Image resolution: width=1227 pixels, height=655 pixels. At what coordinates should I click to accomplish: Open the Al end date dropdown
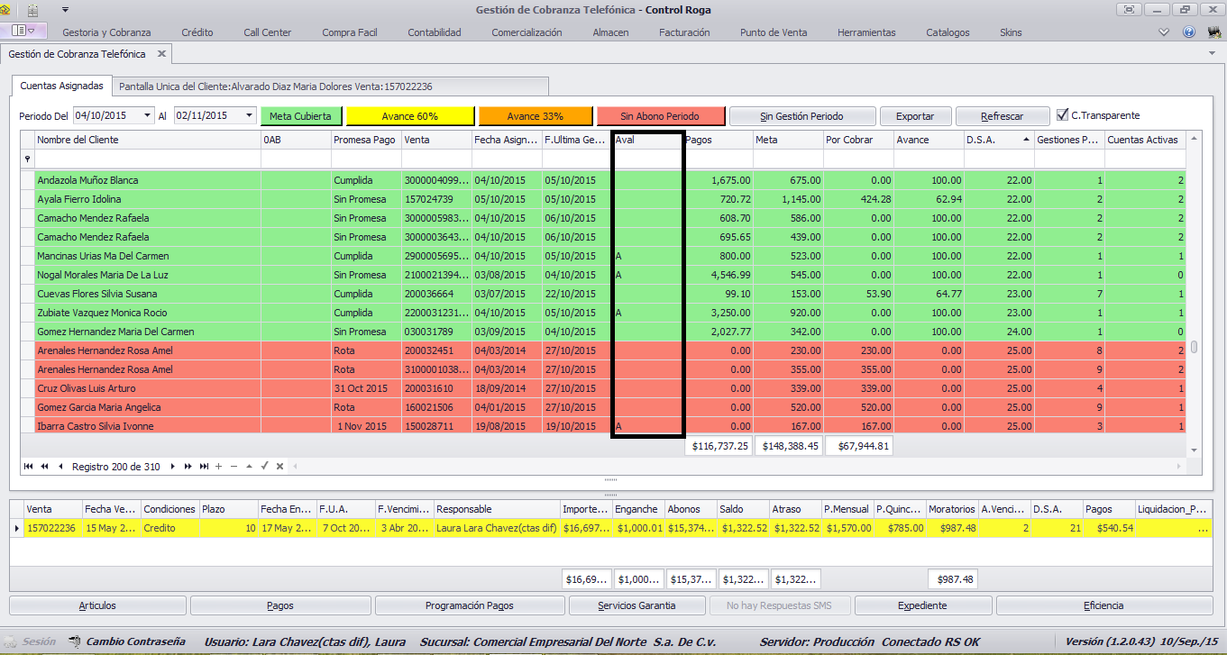(247, 116)
